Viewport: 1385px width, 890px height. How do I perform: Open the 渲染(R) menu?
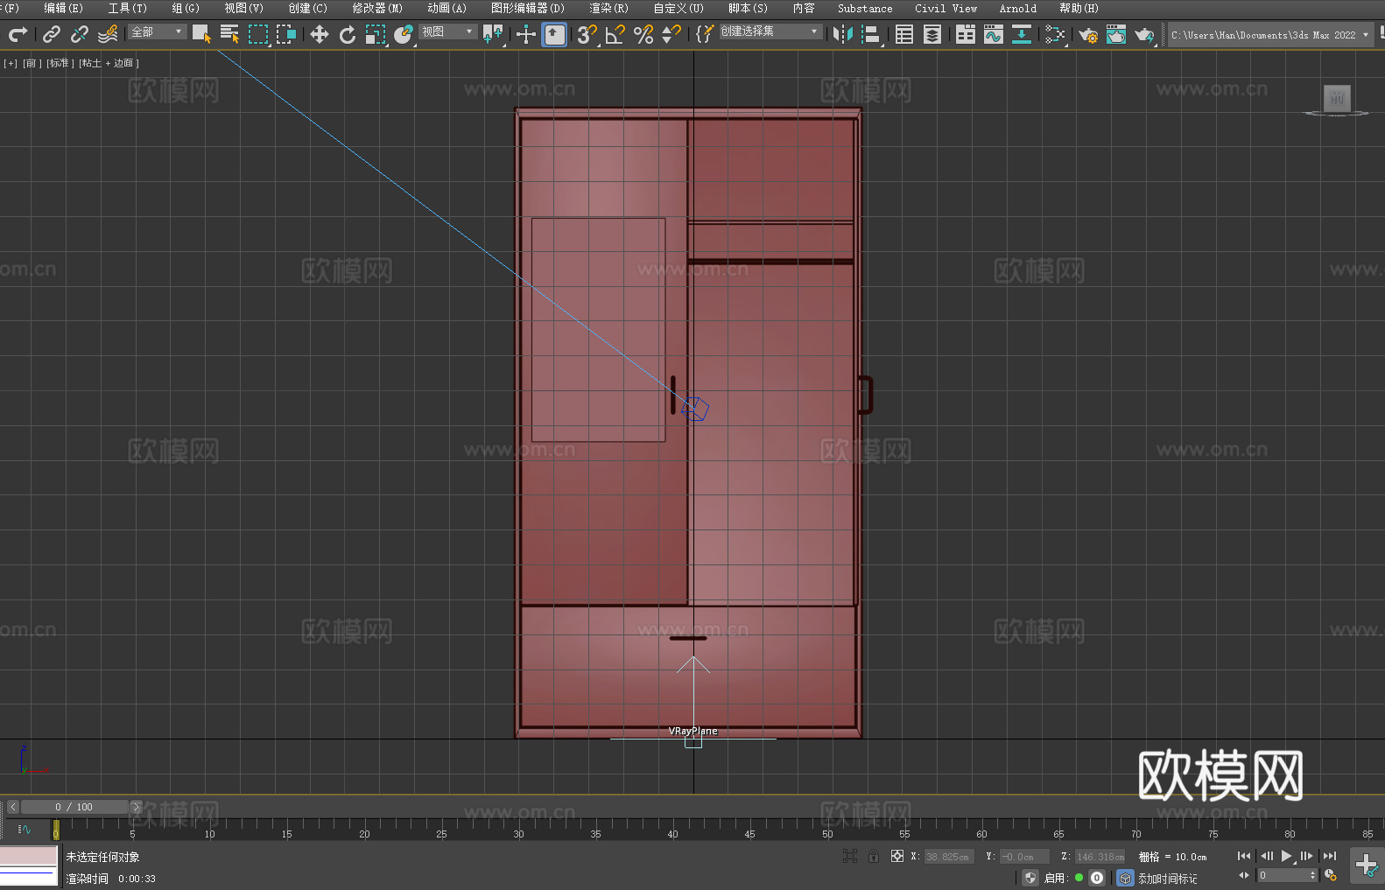608,8
